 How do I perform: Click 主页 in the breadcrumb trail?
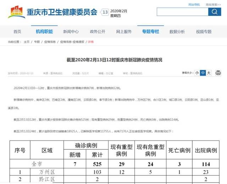pyautogui.click(x=27, y=42)
